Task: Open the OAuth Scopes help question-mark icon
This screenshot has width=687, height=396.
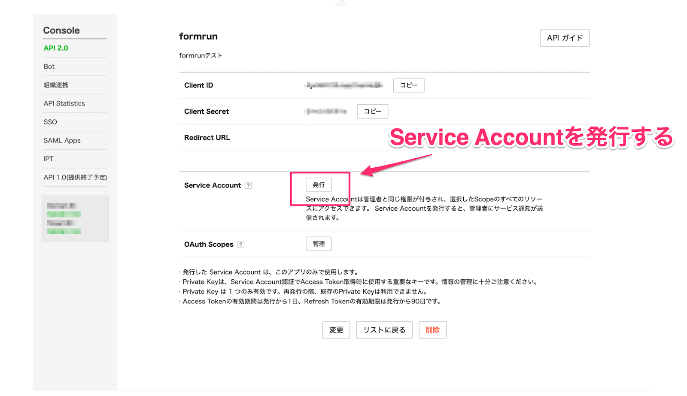Action: click(241, 244)
